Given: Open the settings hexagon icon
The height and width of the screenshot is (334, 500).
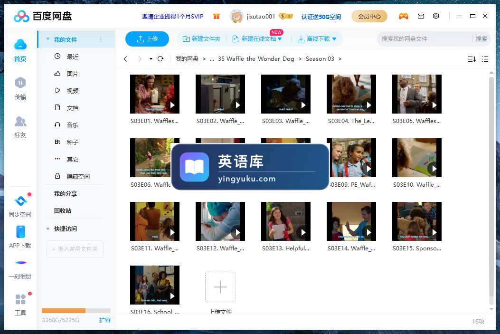Looking at the screenshot, I should click(436, 16).
